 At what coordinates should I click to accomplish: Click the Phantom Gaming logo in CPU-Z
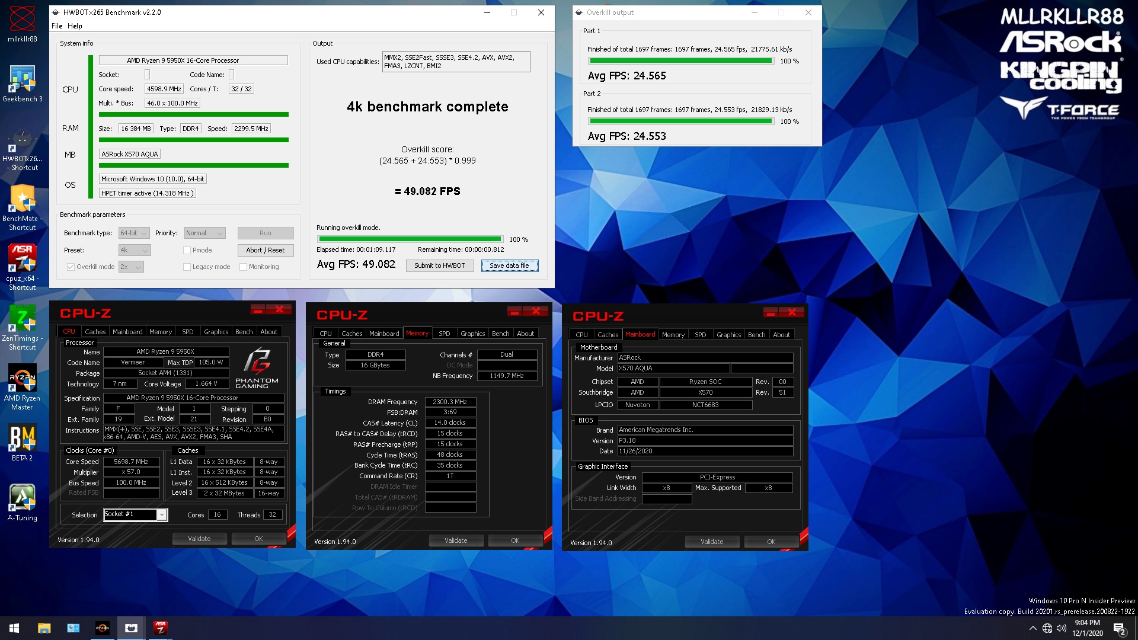pos(257,367)
